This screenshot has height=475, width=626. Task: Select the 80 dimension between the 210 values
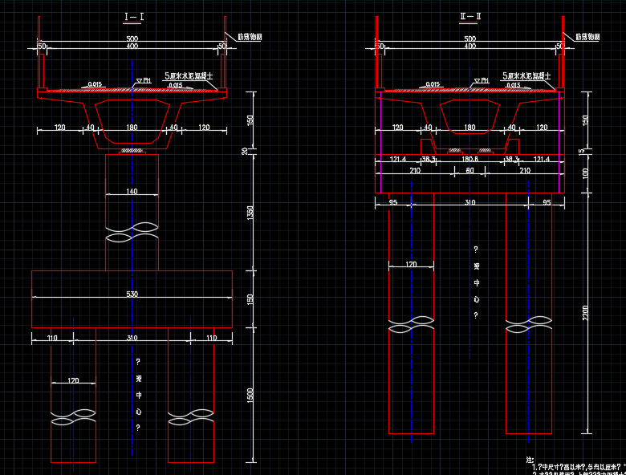click(469, 170)
